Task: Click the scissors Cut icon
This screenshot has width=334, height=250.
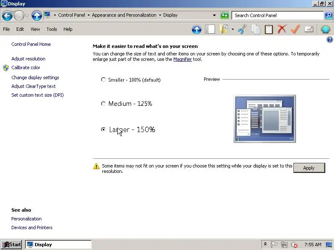Action: pyautogui.click(x=243, y=29)
